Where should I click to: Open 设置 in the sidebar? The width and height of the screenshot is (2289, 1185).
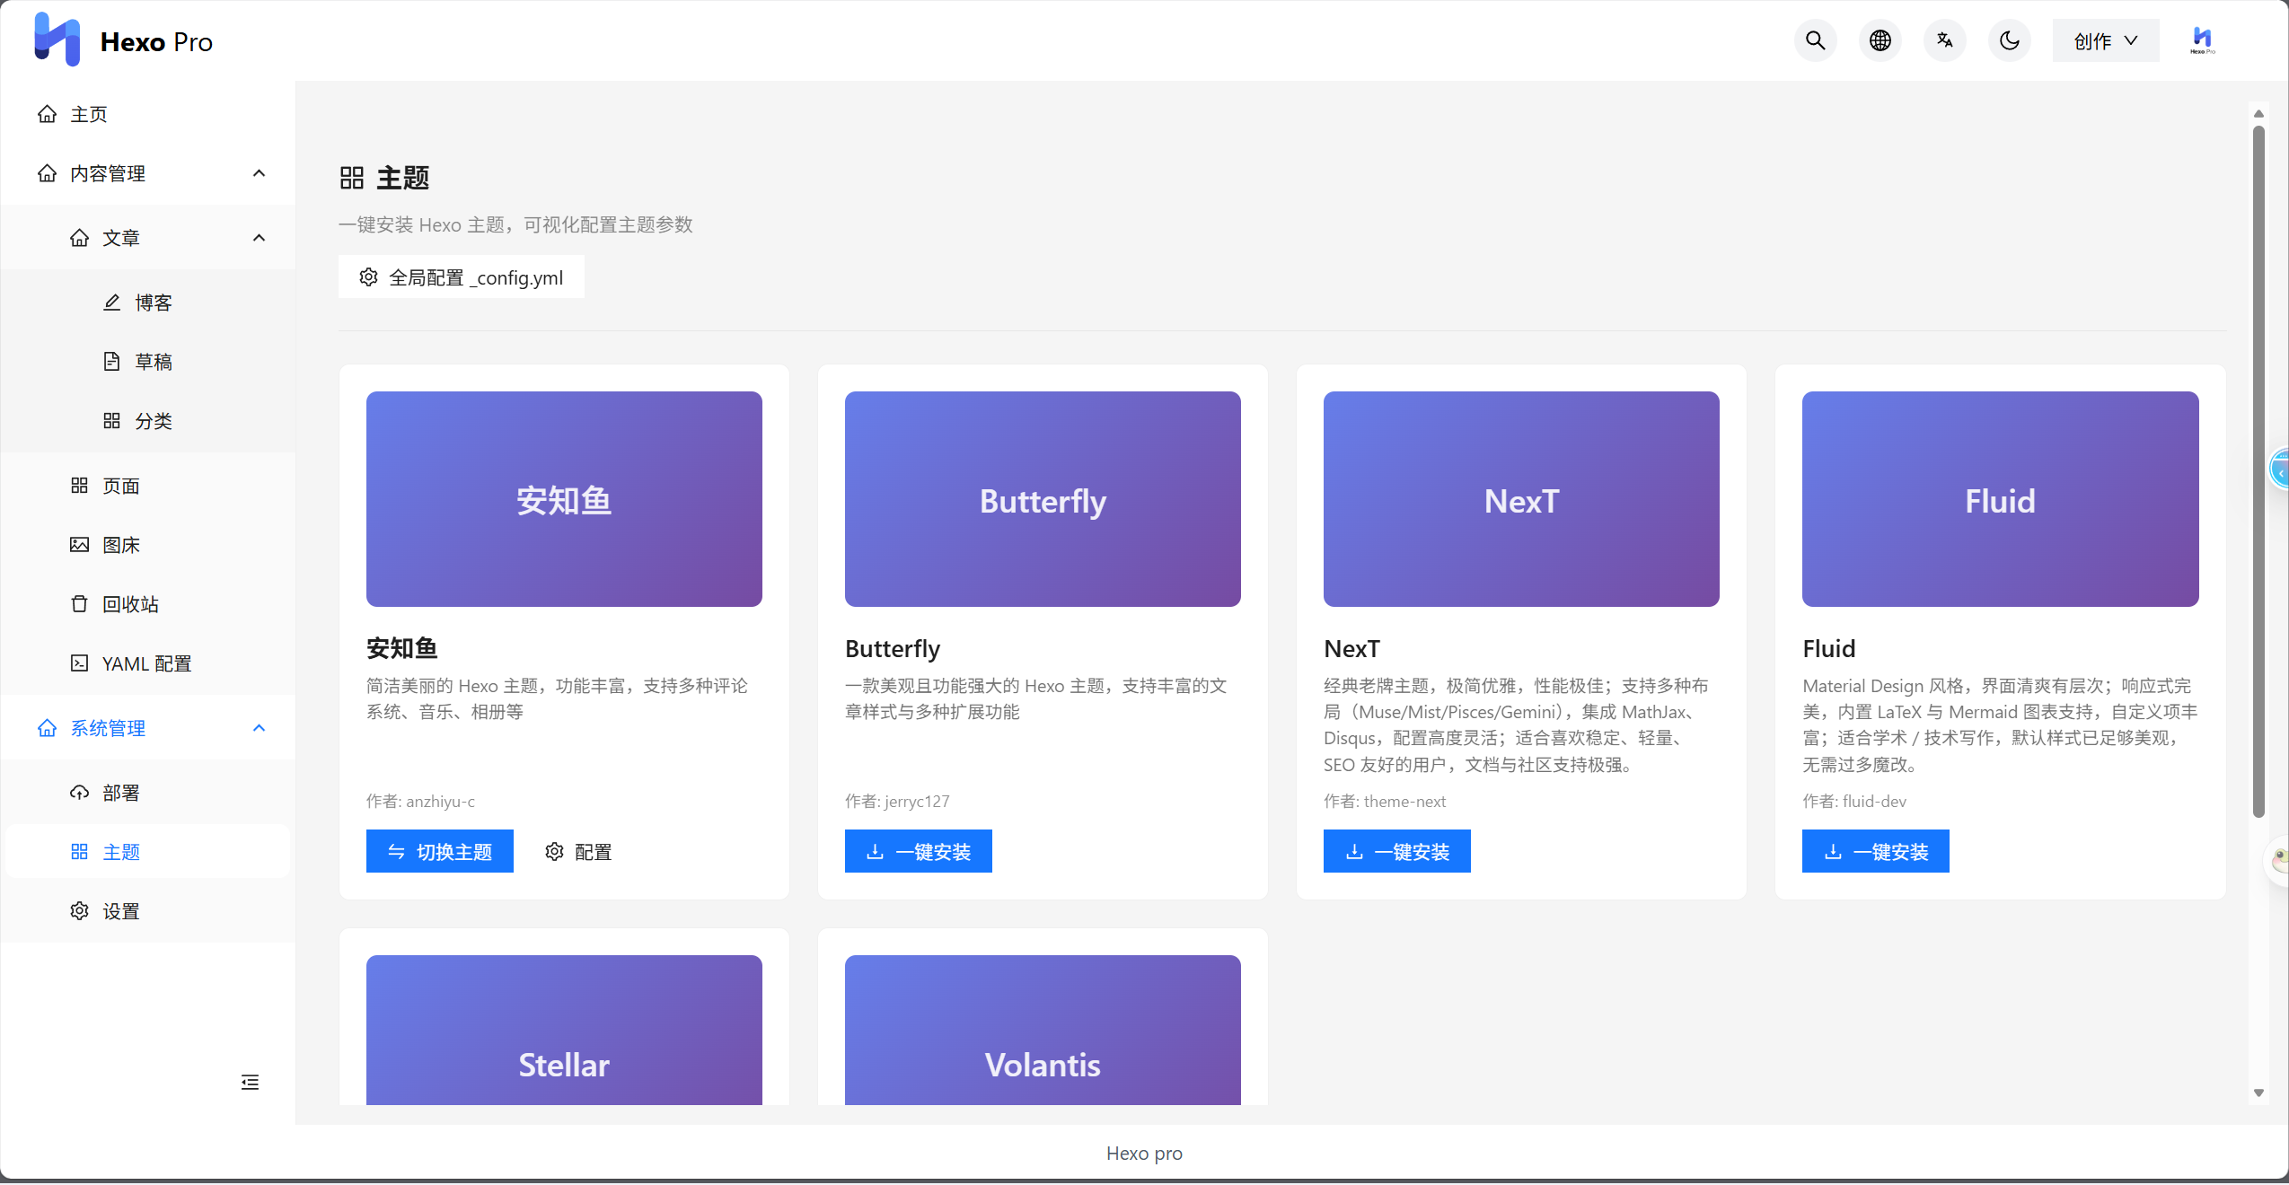point(148,911)
